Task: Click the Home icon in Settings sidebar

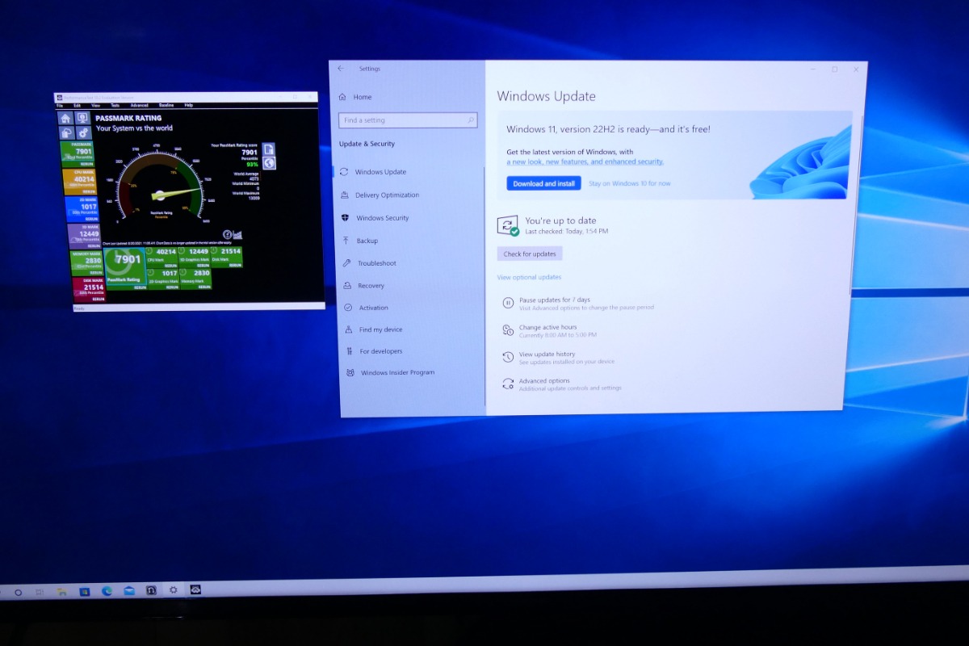Action: coord(342,97)
